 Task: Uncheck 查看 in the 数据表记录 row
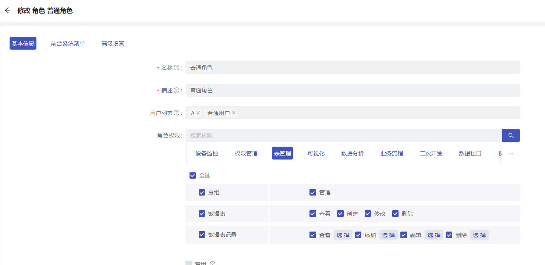pos(313,235)
